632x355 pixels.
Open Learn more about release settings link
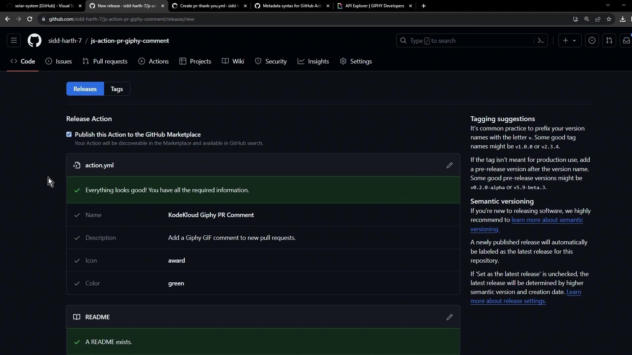pyautogui.click(x=508, y=301)
